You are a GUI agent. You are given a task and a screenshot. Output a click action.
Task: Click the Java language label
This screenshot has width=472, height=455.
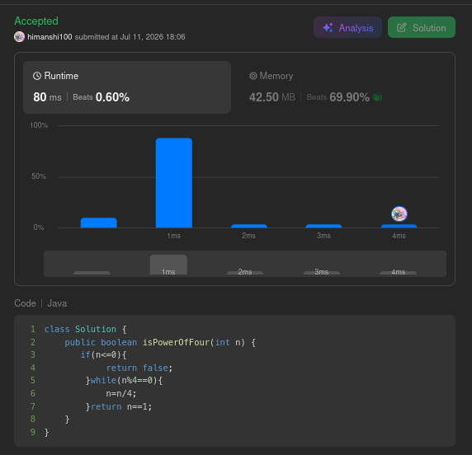click(x=57, y=303)
